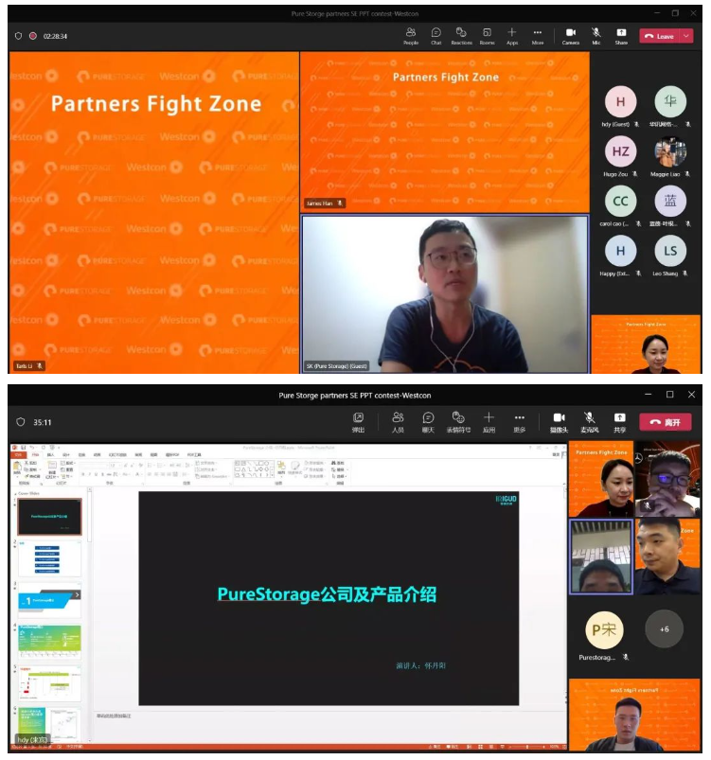The image size is (711, 760).
Task: Click the hdy (宋宾) presenter name label
Action: (x=32, y=739)
